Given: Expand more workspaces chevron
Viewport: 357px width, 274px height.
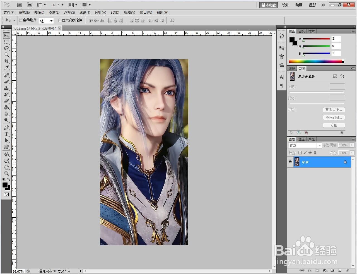Looking at the screenshot, I should (323, 5).
